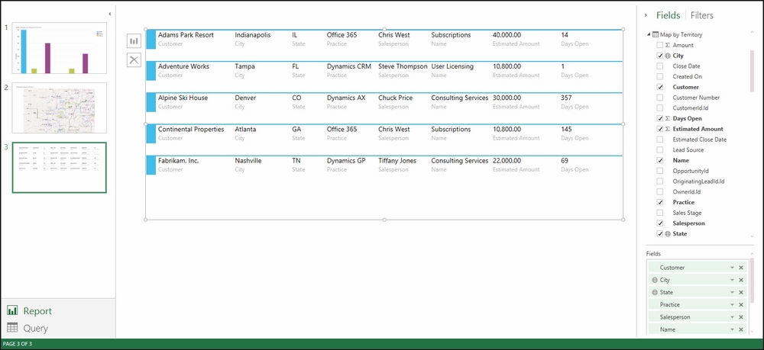This screenshot has width=764, height=350.
Task: Remove Customer from the Fields well
Action: click(x=741, y=268)
